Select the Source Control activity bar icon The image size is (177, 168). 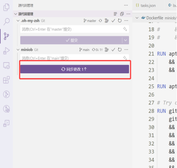click(6, 36)
